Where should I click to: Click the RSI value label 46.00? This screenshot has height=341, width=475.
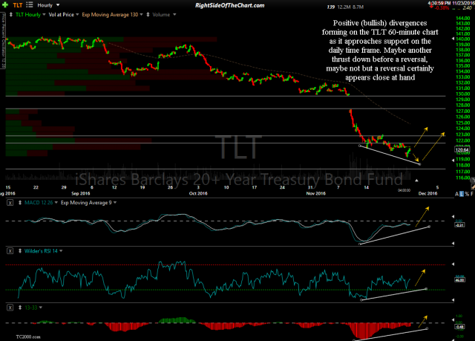[460, 280]
